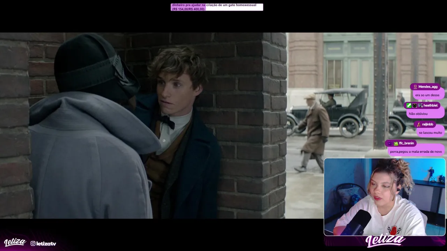447x251 pixels.
Task: Click the username raijinbb in chat
Action: coord(427,124)
